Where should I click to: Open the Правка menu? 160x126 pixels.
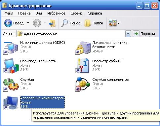coord(24,13)
